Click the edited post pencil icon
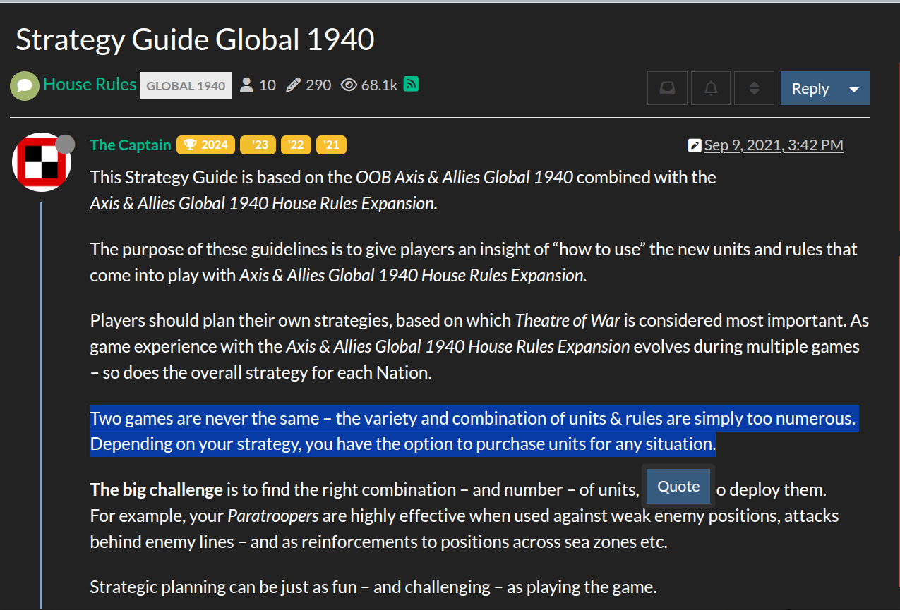Screen dimensions: 900x610 [695, 146]
